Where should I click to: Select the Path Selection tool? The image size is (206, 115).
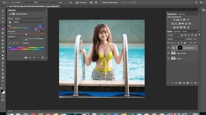(3, 70)
